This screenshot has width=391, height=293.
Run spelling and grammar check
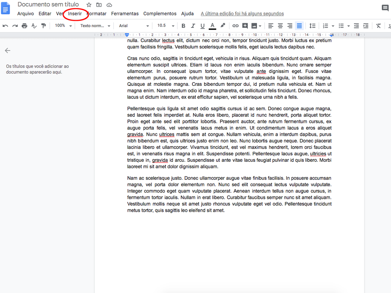point(34,26)
